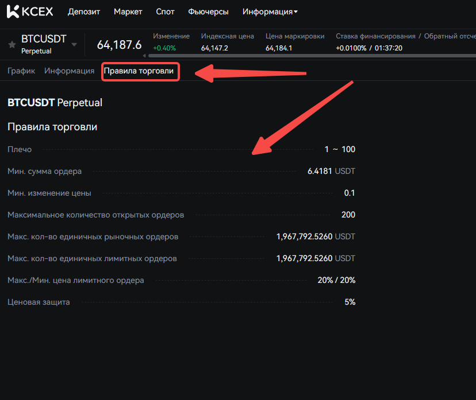The image size is (476, 400).
Task: Click the BTCUSDT Perpetual pair name
Action: (x=43, y=44)
